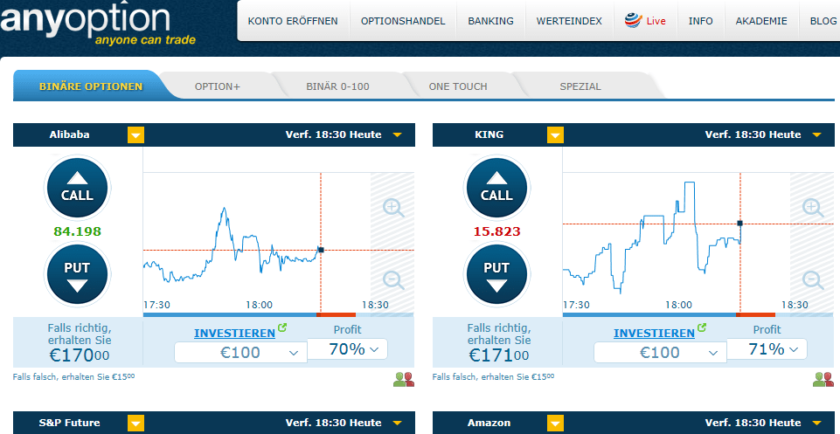Zoom in on the Alibaba chart
The height and width of the screenshot is (434, 840).
[393, 207]
